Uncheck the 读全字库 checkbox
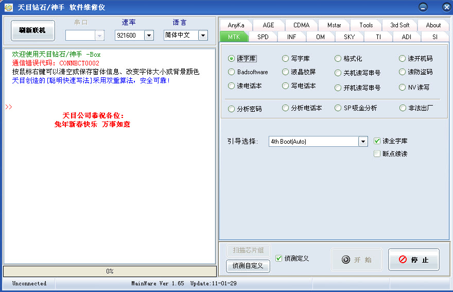 pos(377,141)
